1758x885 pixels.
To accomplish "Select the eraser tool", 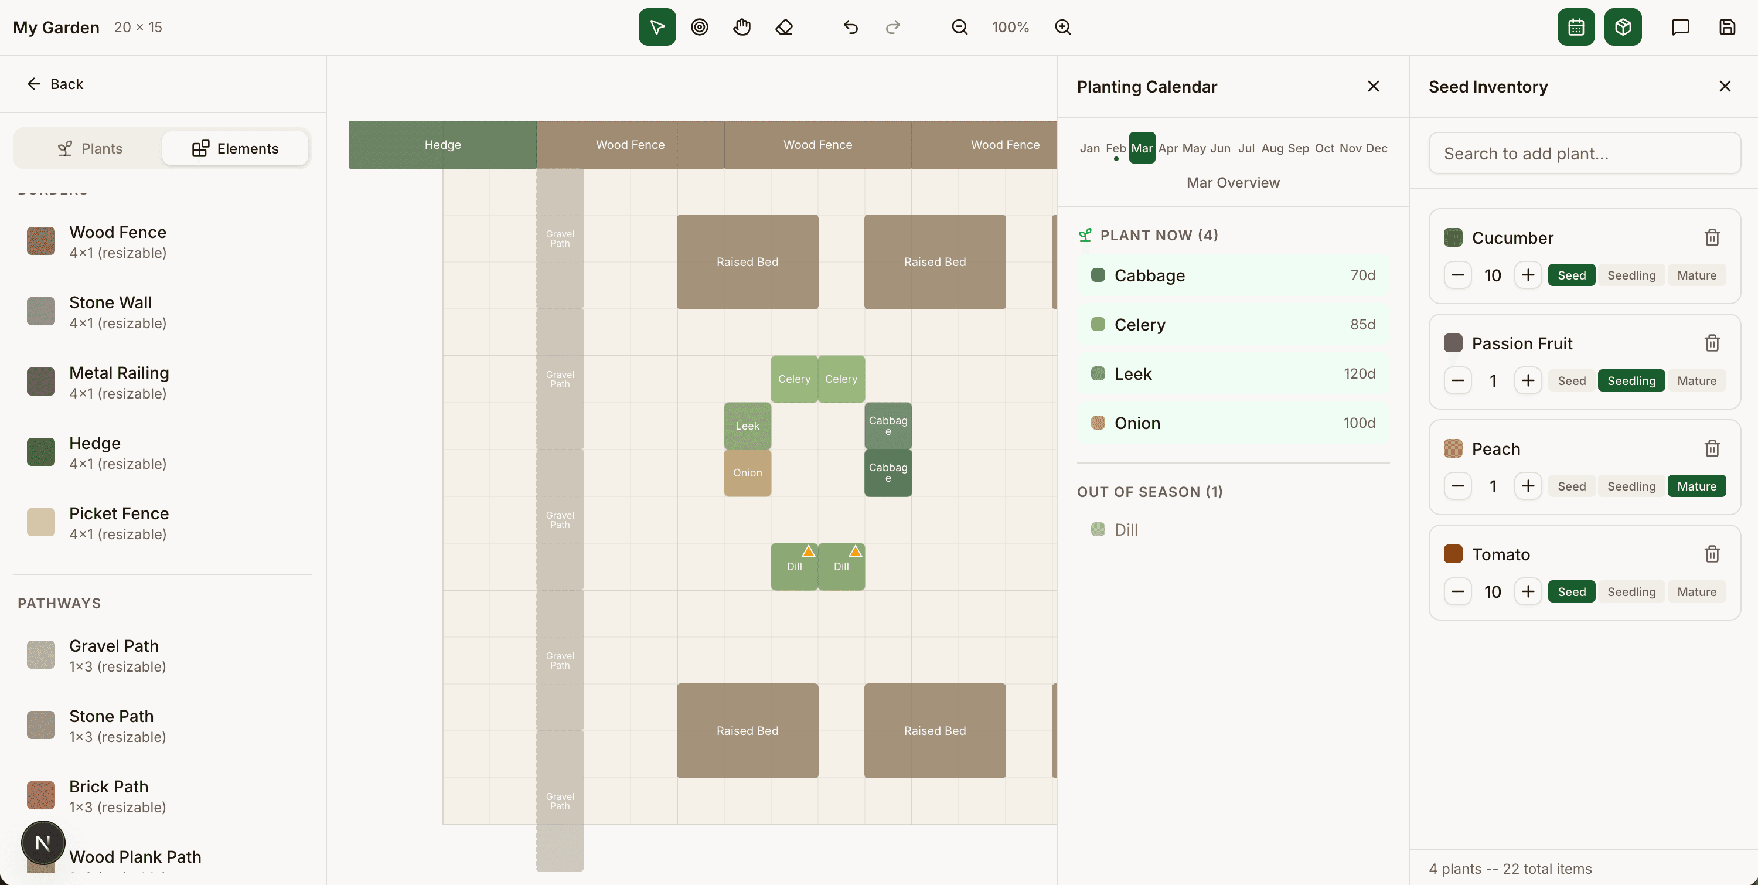I will pyautogui.click(x=784, y=26).
